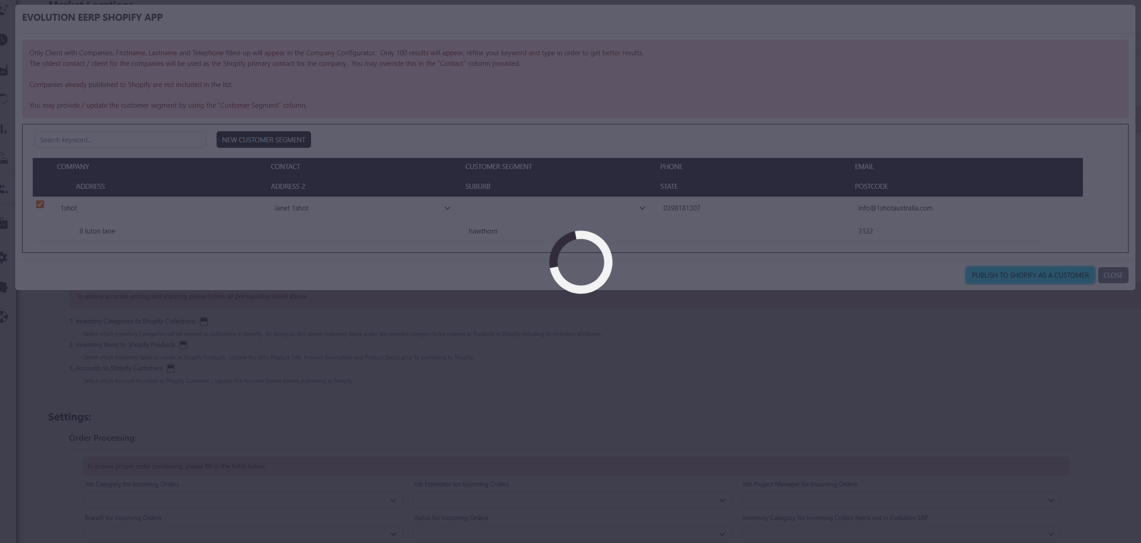1141x543 pixels.
Task: Open the users group sidebar icon
Action: [x=4, y=189]
